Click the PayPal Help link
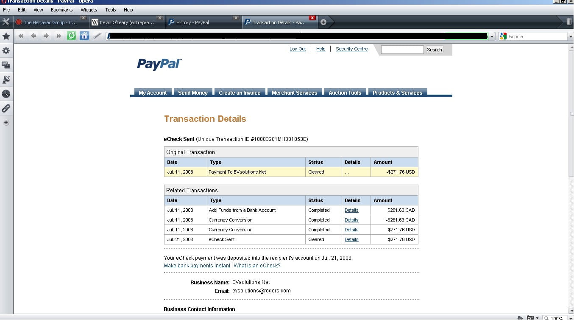Image resolution: width=574 pixels, height=320 pixels. [321, 49]
